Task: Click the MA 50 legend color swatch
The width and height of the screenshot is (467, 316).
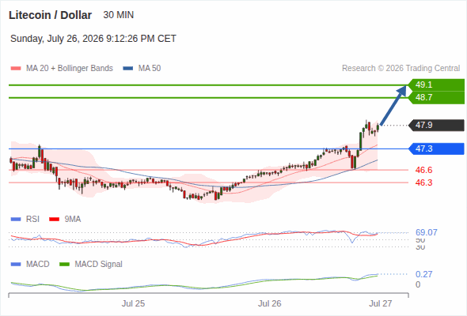Action: click(128, 69)
